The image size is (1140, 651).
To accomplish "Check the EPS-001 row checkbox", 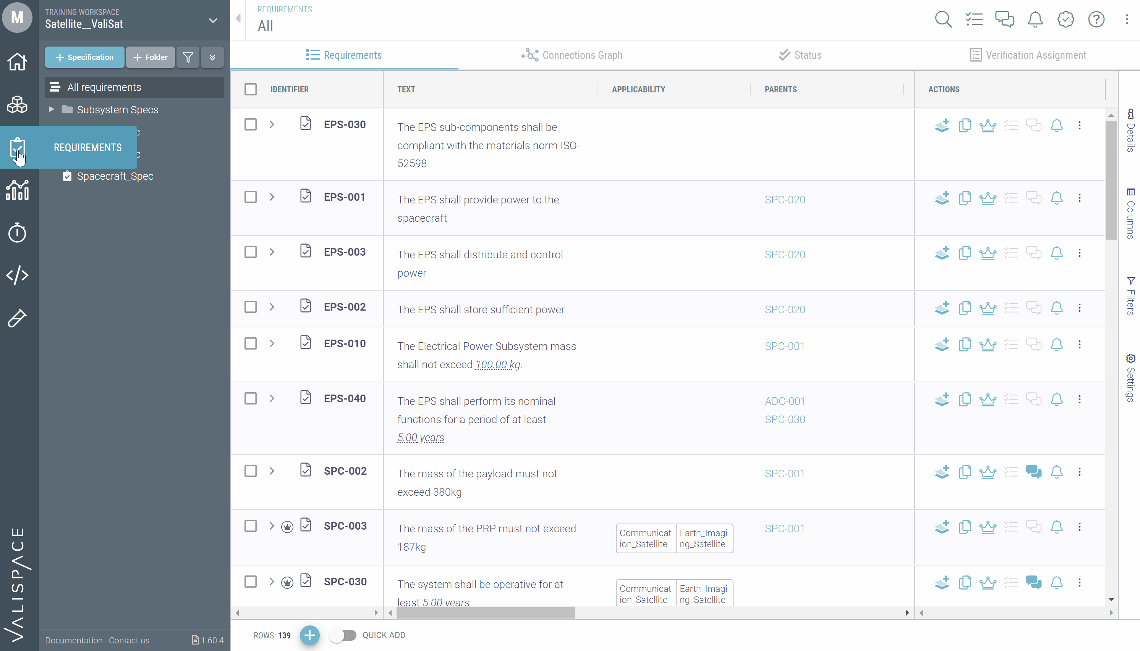I will coord(251,197).
